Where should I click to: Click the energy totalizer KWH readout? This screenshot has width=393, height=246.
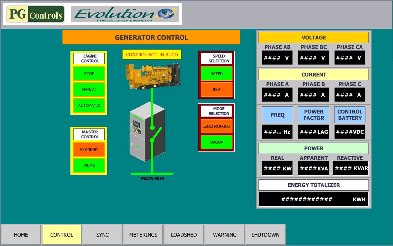tap(314, 199)
